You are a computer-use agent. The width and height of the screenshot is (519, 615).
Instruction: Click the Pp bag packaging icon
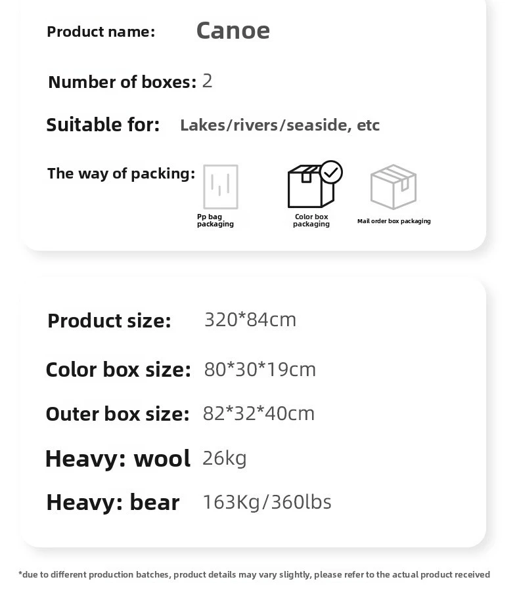pos(221,186)
